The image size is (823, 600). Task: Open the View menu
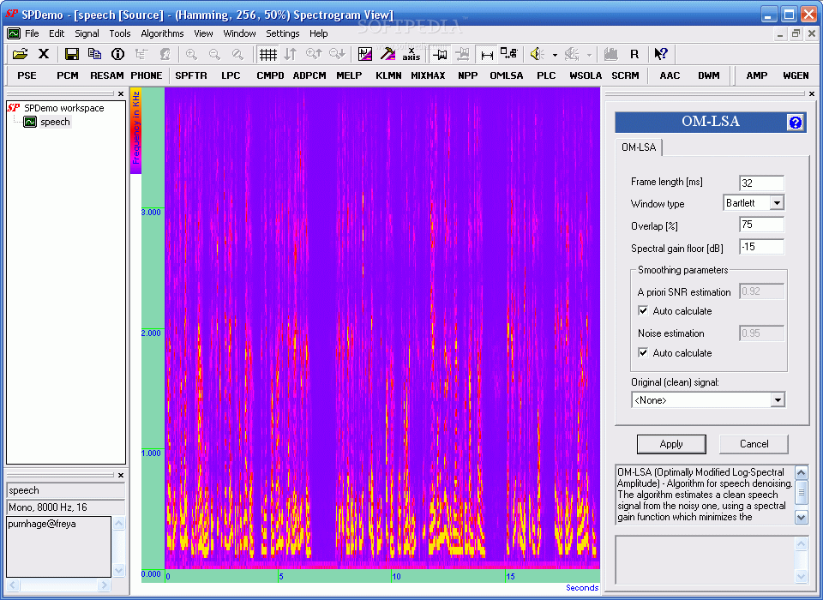click(203, 33)
